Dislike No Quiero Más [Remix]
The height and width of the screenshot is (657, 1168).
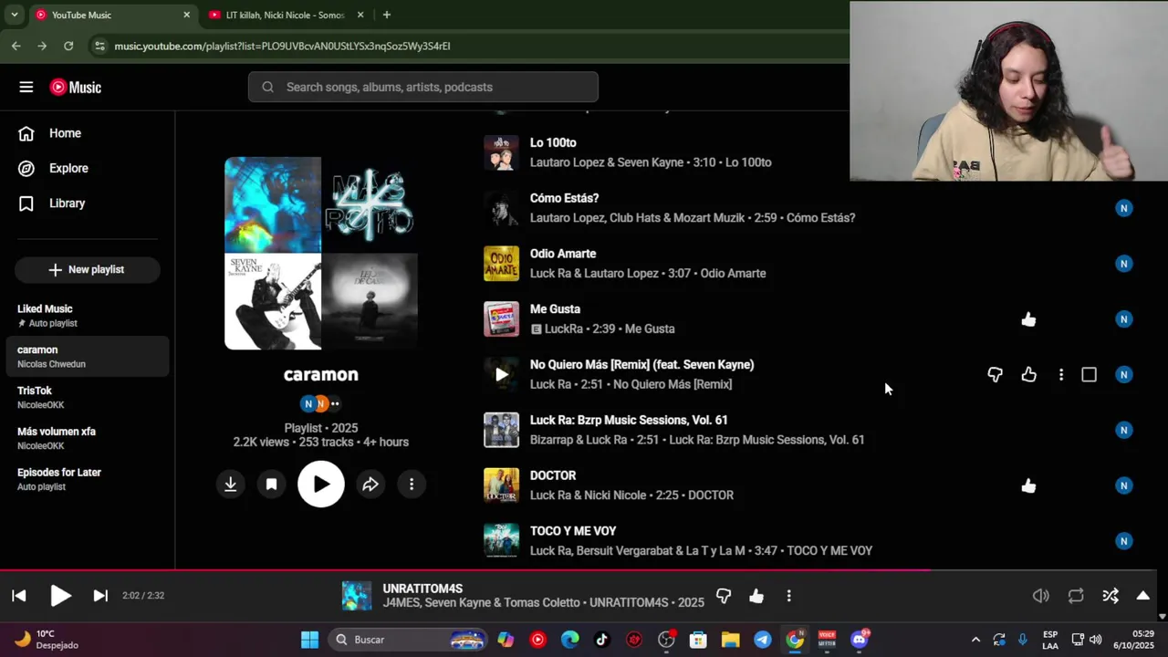coord(996,374)
